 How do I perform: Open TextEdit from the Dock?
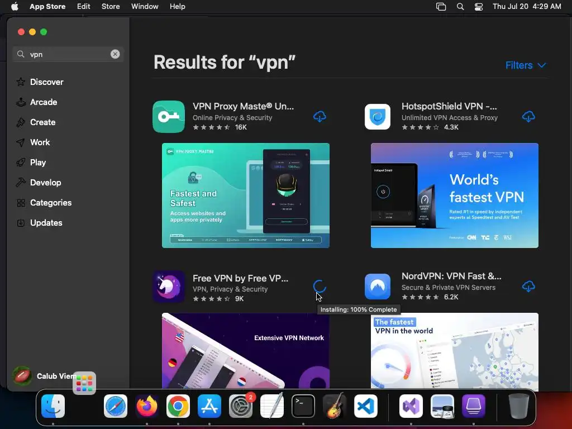coord(272,406)
